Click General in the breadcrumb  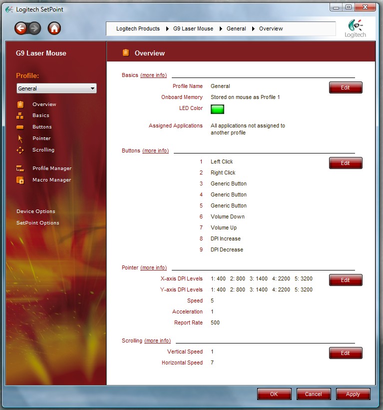236,28
